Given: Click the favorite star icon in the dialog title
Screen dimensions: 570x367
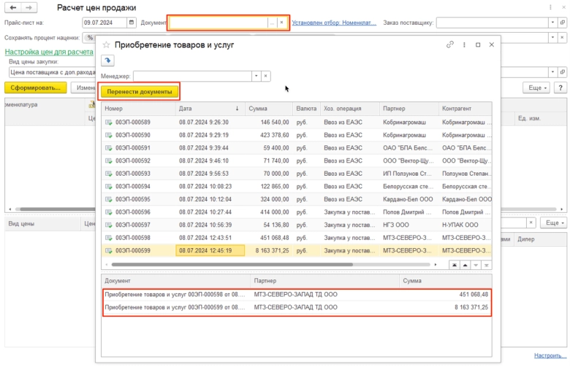Looking at the screenshot, I should 107,45.
